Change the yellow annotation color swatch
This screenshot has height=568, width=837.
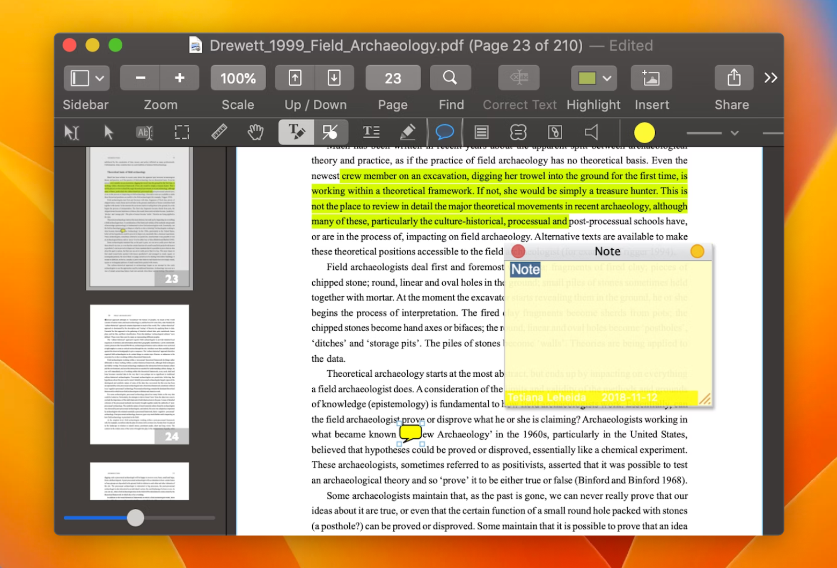pyautogui.click(x=644, y=132)
